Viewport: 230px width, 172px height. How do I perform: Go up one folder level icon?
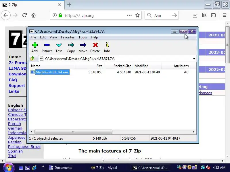coord(32,59)
